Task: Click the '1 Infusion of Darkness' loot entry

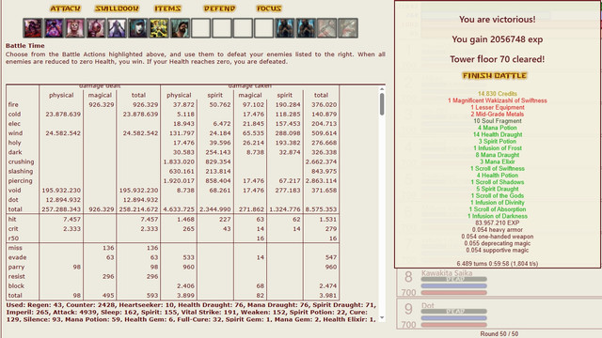Action: click(x=498, y=216)
